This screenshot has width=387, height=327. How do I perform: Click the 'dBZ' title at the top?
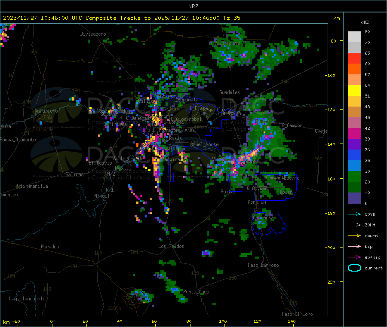coord(193,6)
